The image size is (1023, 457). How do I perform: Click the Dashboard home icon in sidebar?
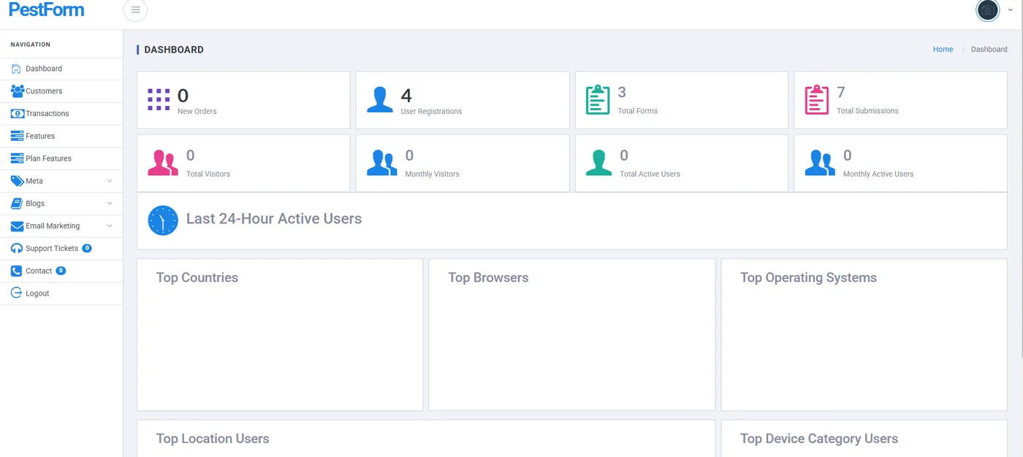pos(17,69)
